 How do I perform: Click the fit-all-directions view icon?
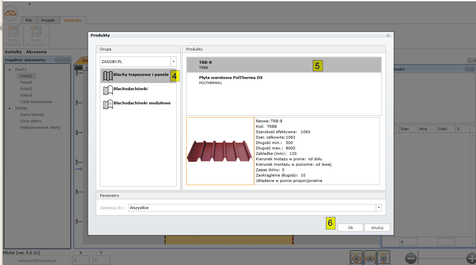356,258
